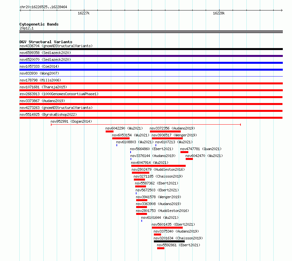Image resolution: width=292 pixels, height=261 pixels.
Task: Open nsv6047914 (Wu2021) label
Action: [x=150, y=163]
